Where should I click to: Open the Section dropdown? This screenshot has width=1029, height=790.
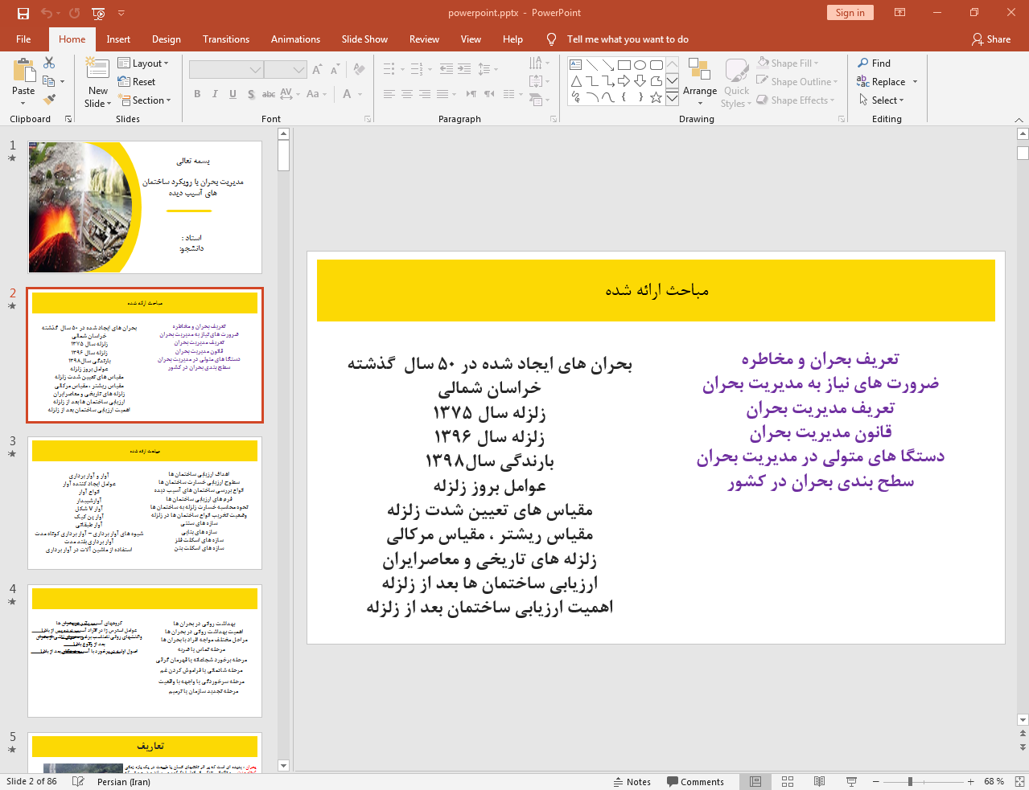145,100
